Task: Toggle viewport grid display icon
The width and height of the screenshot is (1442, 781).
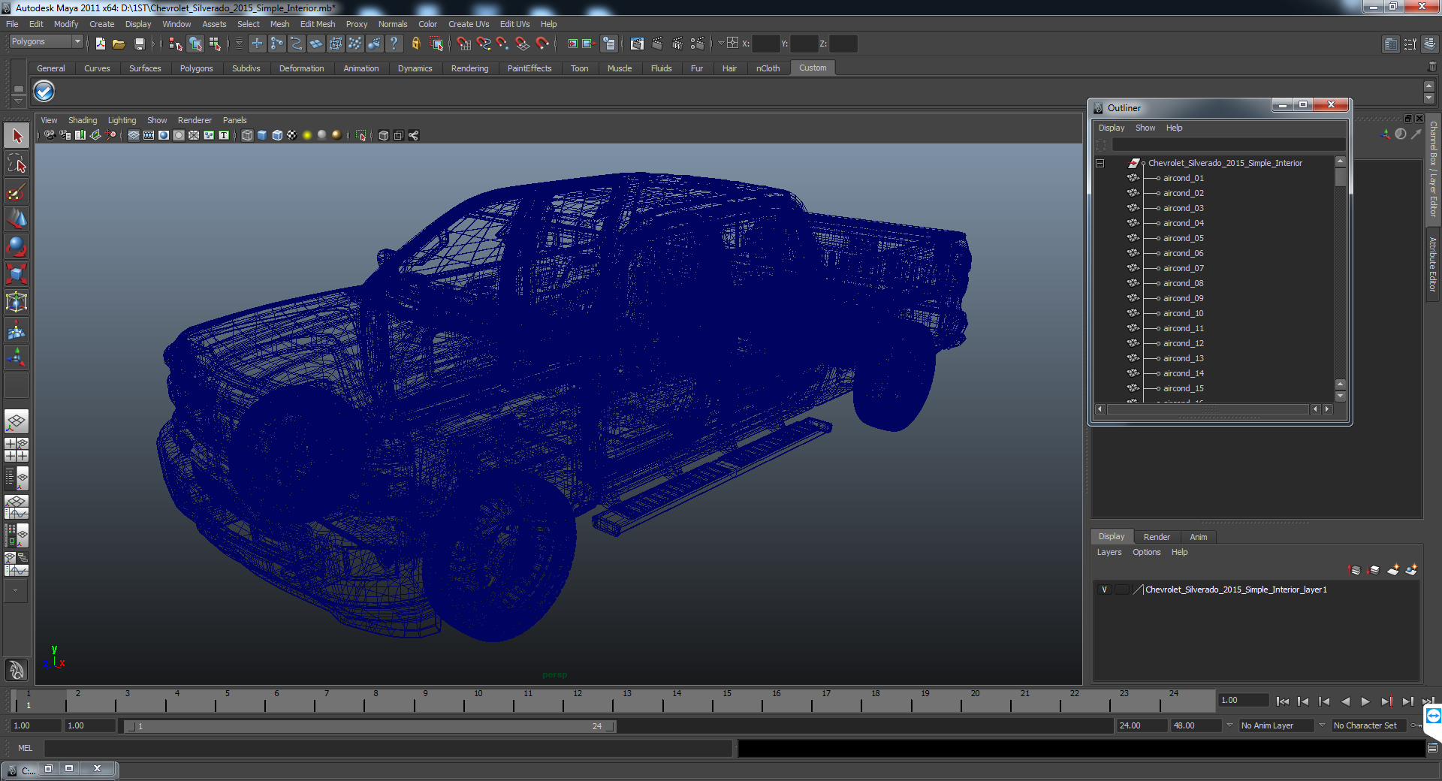Action: point(134,135)
